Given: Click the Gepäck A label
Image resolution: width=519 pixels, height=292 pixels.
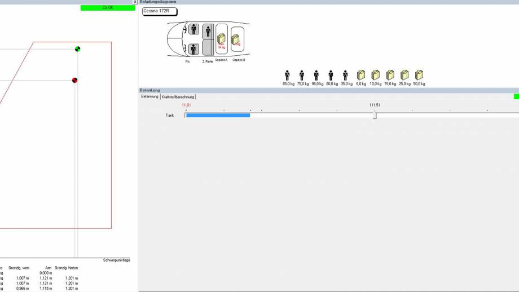Looking at the screenshot, I should pyautogui.click(x=221, y=60).
